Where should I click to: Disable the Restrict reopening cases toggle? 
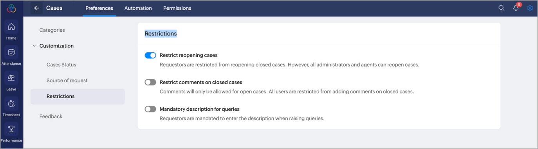(x=150, y=55)
